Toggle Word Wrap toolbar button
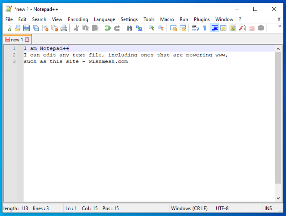The width and height of the screenshot is (286, 216). pyautogui.click(x=195, y=28)
